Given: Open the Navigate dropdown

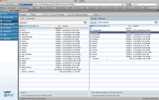Looking at the screenshot, I should (x=25, y=15).
